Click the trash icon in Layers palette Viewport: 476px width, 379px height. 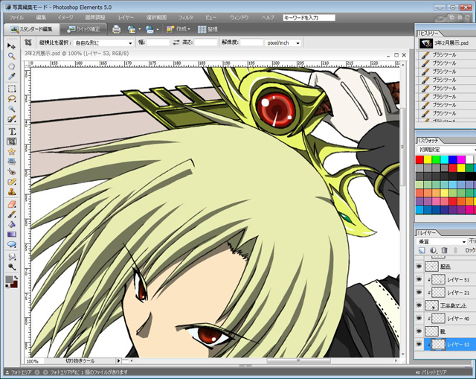click(x=444, y=250)
